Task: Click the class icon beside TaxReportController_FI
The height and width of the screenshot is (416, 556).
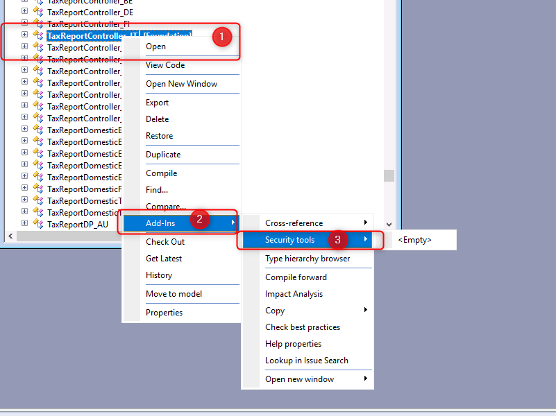Action: (x=37, y=24)
